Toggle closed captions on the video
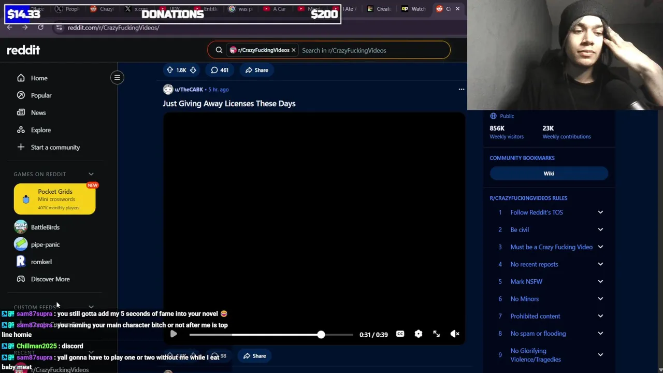 (400, 334)
